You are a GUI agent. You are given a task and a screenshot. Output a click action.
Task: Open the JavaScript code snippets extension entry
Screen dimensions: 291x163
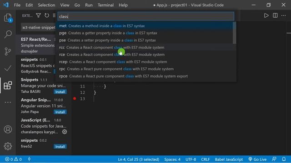[44, 126]
